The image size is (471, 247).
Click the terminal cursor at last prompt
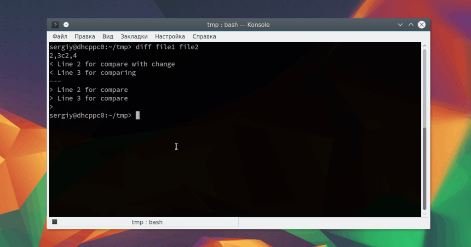pos(138,115)
